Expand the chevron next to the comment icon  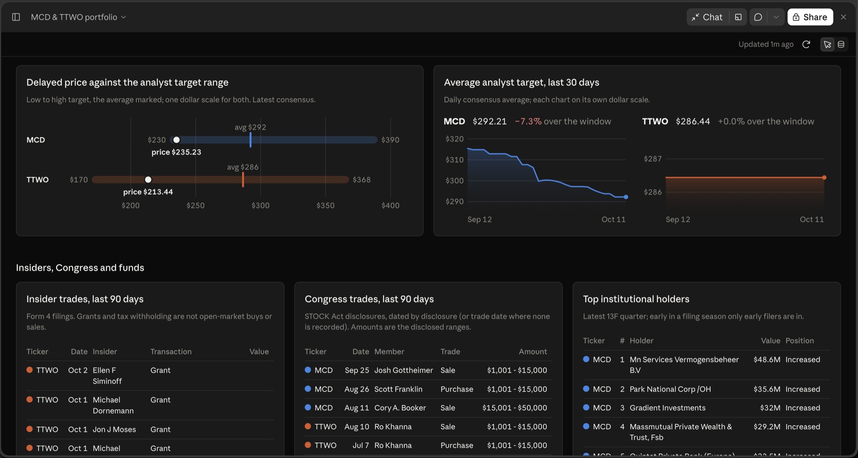(x=776, y=17)
